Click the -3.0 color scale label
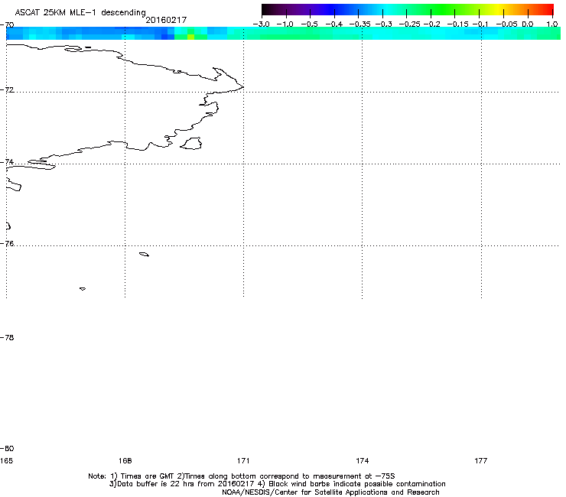 (261, 24)
